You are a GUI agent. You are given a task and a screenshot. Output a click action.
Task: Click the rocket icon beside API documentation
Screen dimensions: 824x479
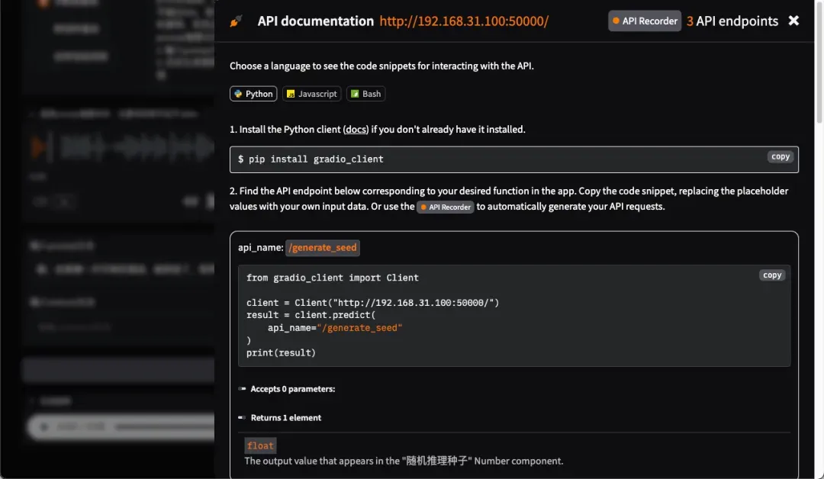point(236,21)
